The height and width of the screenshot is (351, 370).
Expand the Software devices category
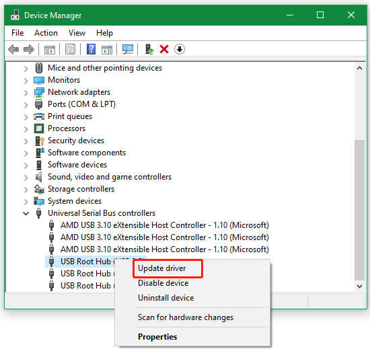pyautogui.click(x=26, y=165)
